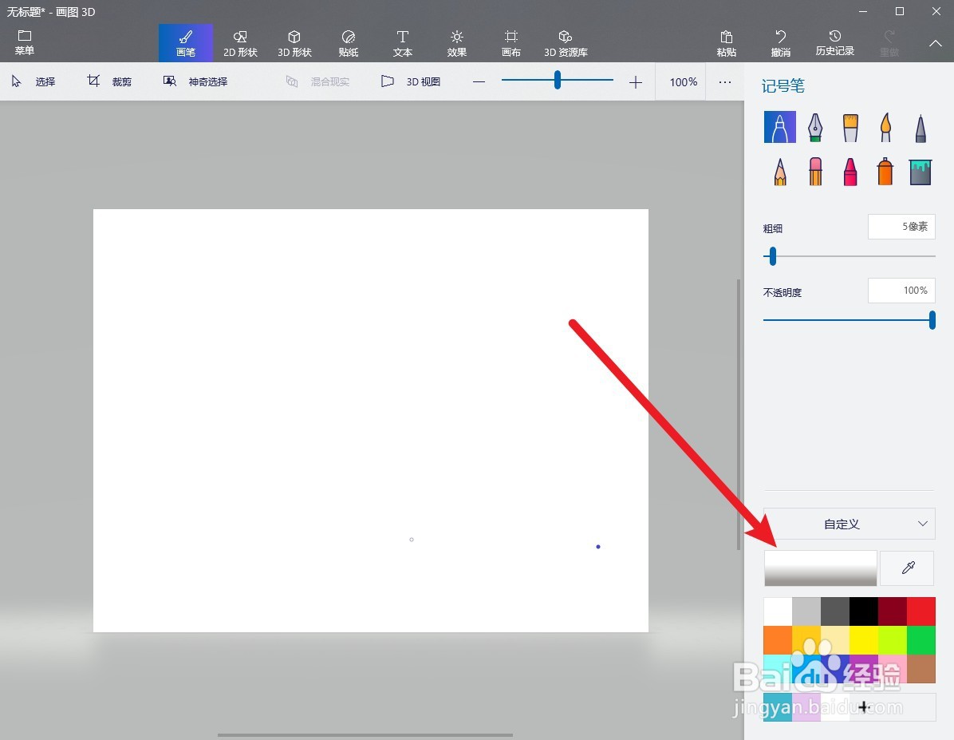Select the Fill bucket tool

pyautogui.click(x=920, y=171)
